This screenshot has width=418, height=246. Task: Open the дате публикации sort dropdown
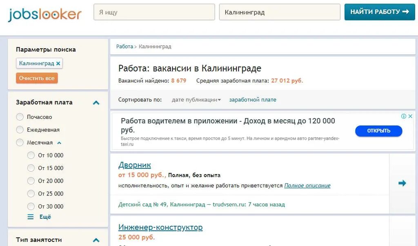[196, 100]
